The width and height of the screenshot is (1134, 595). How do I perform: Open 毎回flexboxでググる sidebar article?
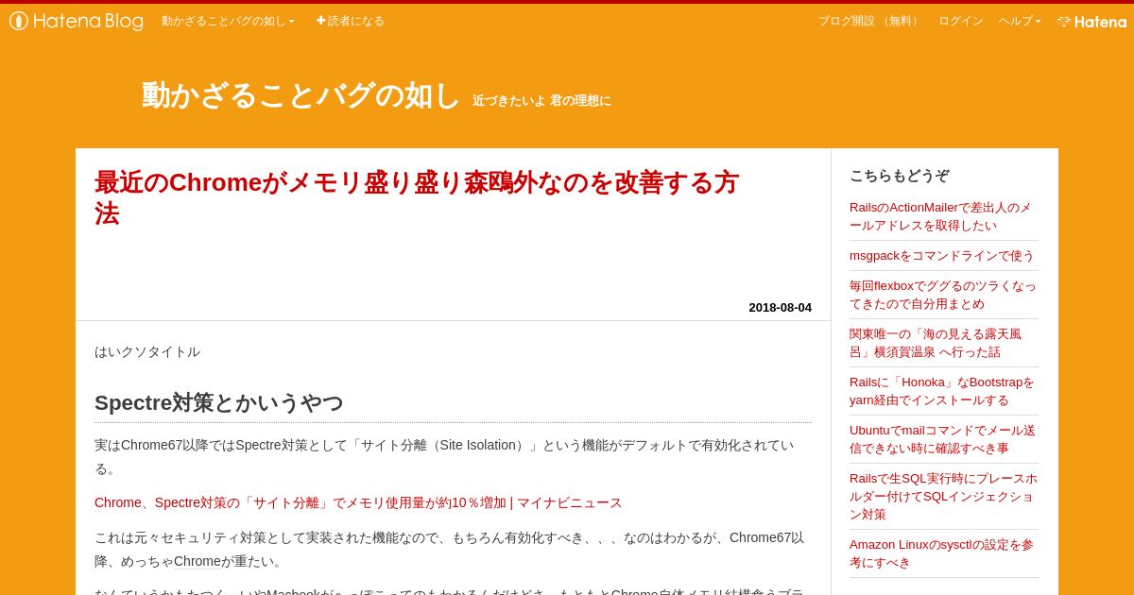tap(942, 295)
